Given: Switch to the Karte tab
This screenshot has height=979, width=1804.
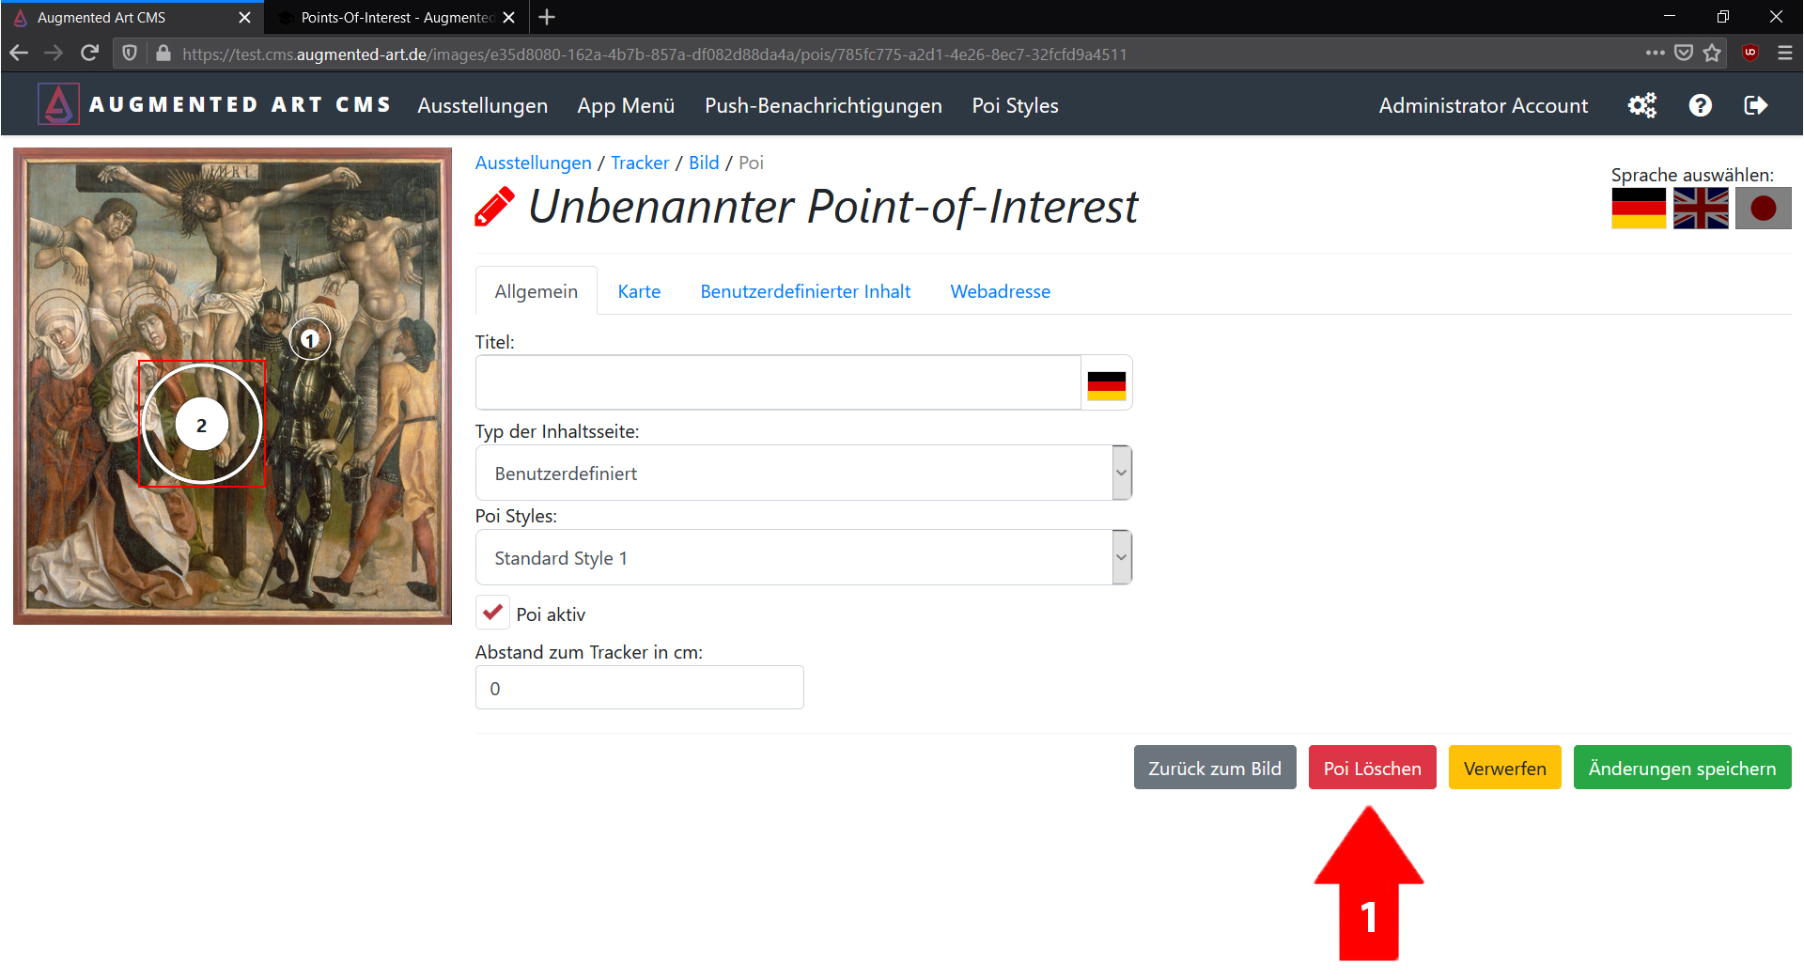Looking at the screenshot, I should [639, 291].
